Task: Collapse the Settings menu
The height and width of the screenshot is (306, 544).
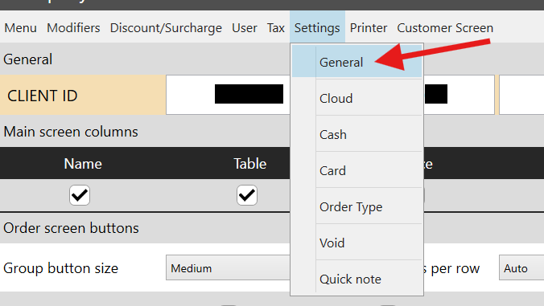Action: [x=317, y=27]
